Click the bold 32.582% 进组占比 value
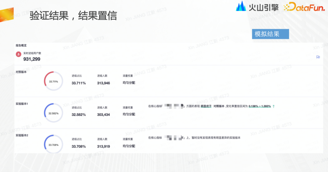328x172 pixels. pyautogui.click(x=79, y=115)
